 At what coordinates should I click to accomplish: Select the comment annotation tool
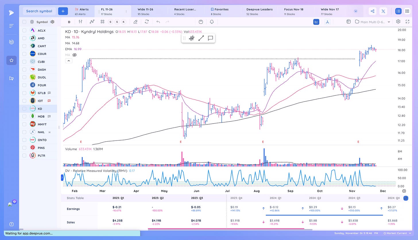point(210,38)
